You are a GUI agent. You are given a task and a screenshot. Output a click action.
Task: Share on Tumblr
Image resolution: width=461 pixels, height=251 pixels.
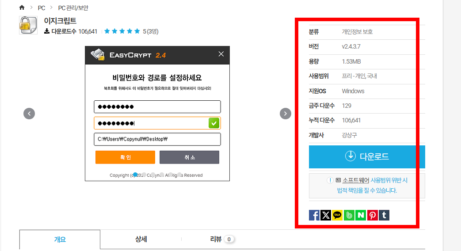click(384, 215)
